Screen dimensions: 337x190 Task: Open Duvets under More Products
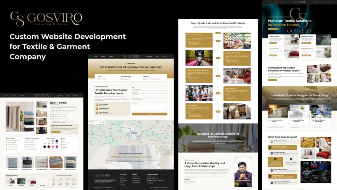pyautogui.click(x=32, y=181)
